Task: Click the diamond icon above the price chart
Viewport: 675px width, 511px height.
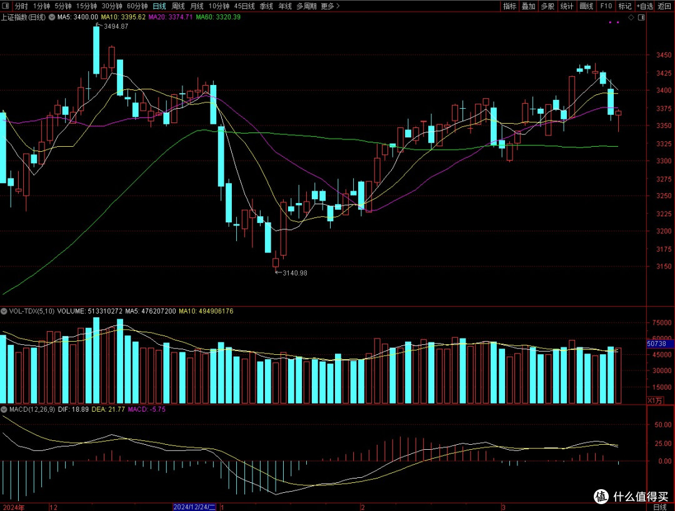Action: [x=631, y=17]
